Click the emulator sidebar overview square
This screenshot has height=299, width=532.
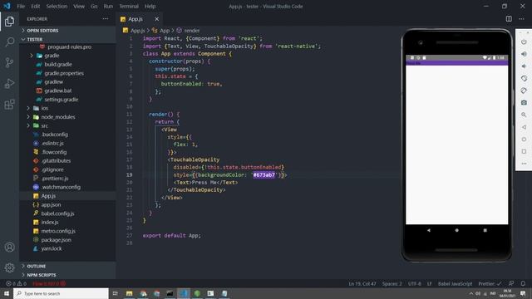pyautogui.click(x=524, y=151)
